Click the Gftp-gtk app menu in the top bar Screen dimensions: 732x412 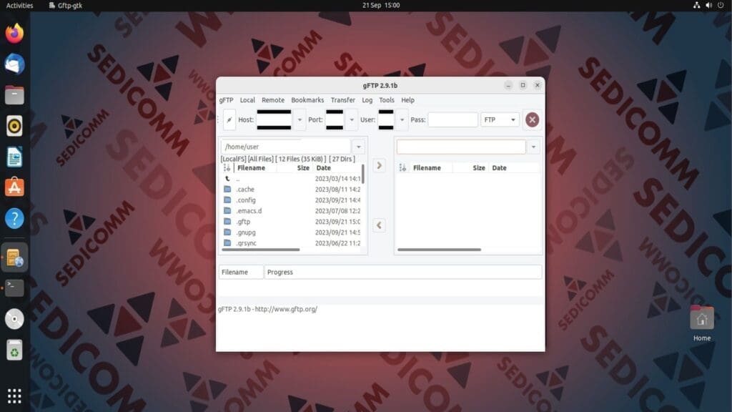click(x=66, y=5)
